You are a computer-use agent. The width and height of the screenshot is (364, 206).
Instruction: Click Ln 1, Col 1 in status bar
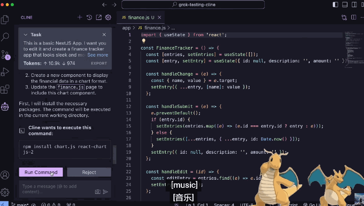(x=197, y=204)
